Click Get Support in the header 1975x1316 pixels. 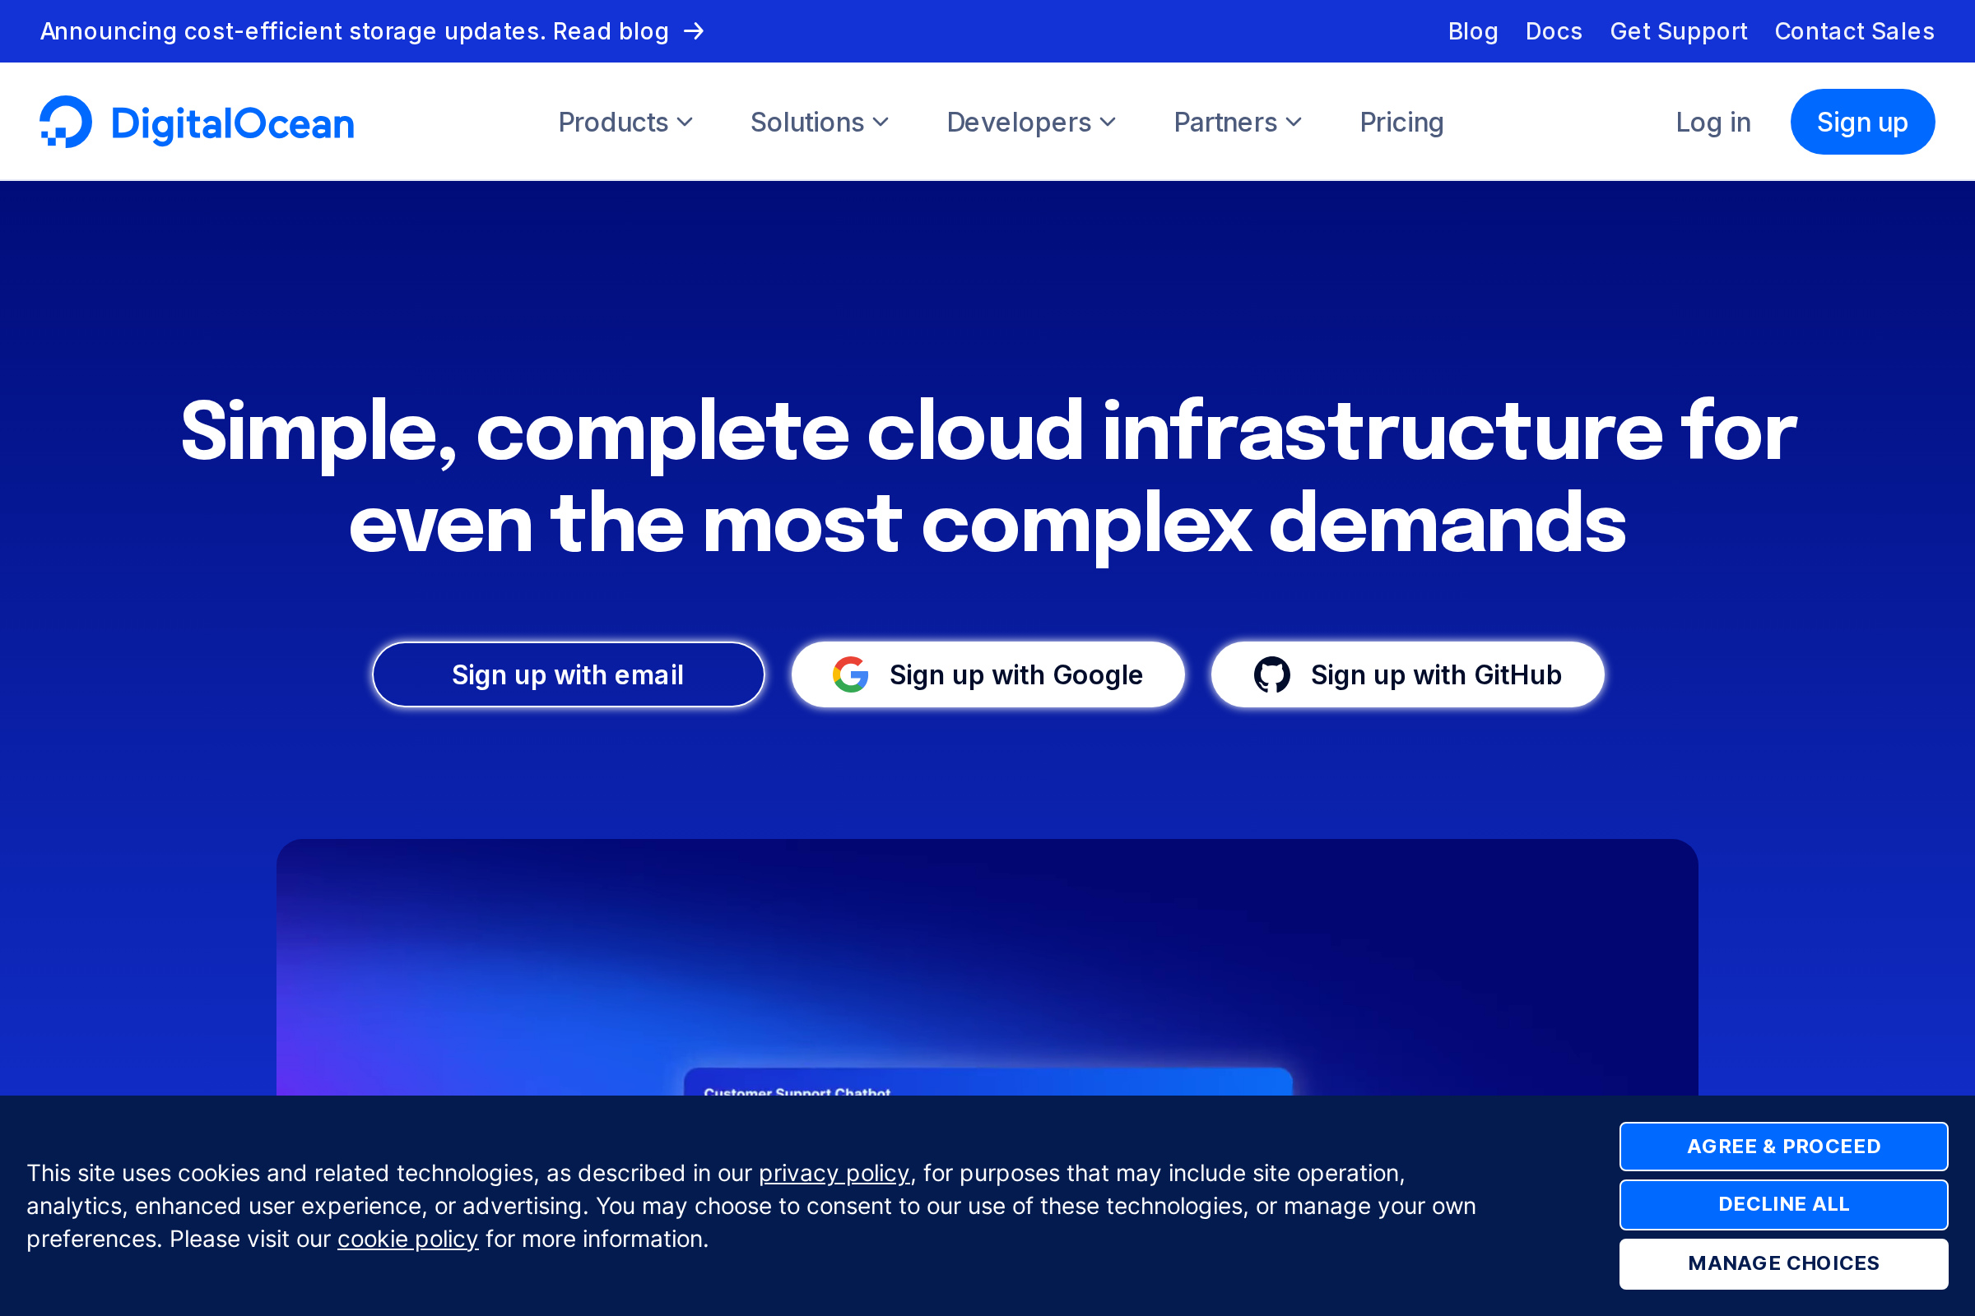pos(1677,31)
